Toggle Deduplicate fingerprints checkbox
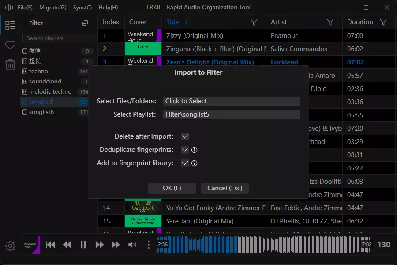Image resolution: width=397 pixels, height=265 pixels. coord(185,150)
